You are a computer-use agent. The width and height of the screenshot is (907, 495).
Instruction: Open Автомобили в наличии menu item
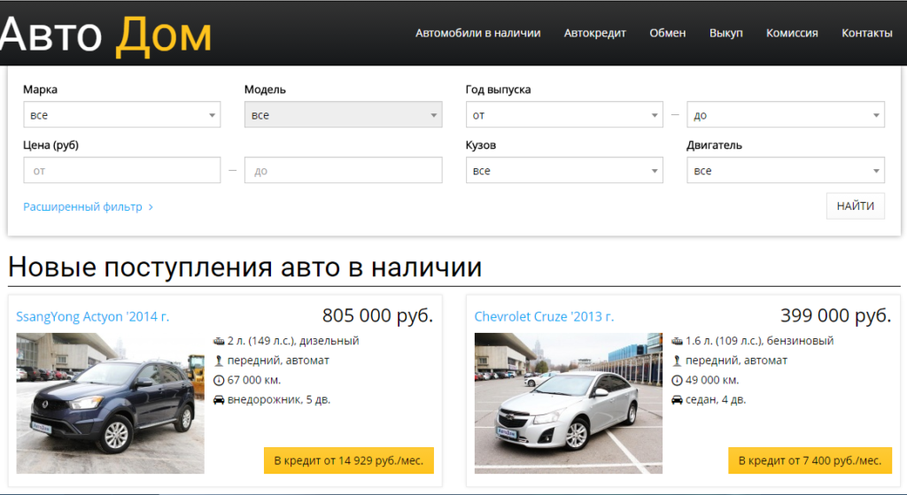(477, 33)
